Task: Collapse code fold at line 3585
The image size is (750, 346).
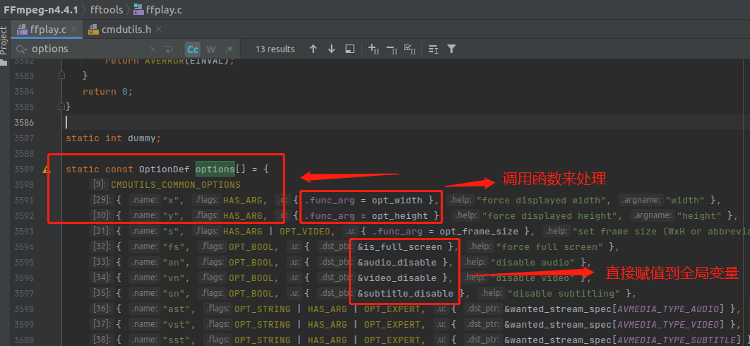Action: point(62,107)
